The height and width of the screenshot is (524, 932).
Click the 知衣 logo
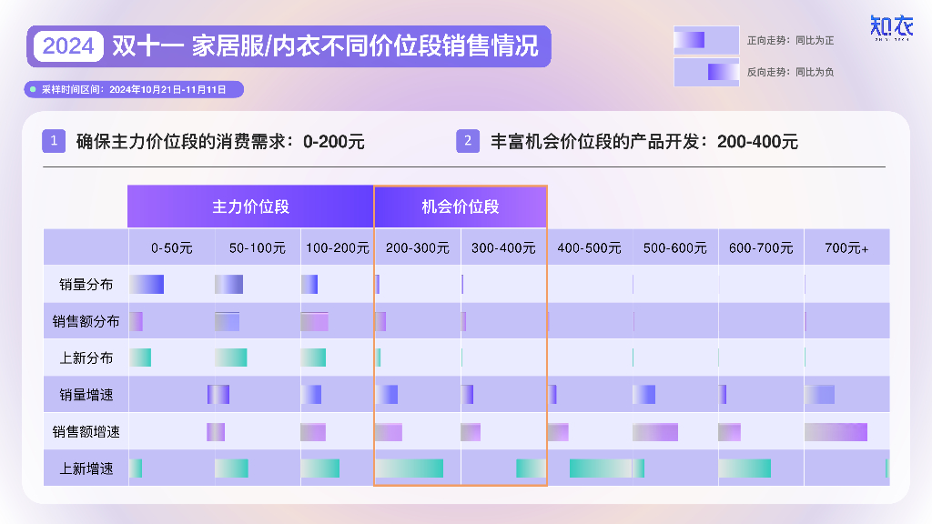click(x=891, y=28)
